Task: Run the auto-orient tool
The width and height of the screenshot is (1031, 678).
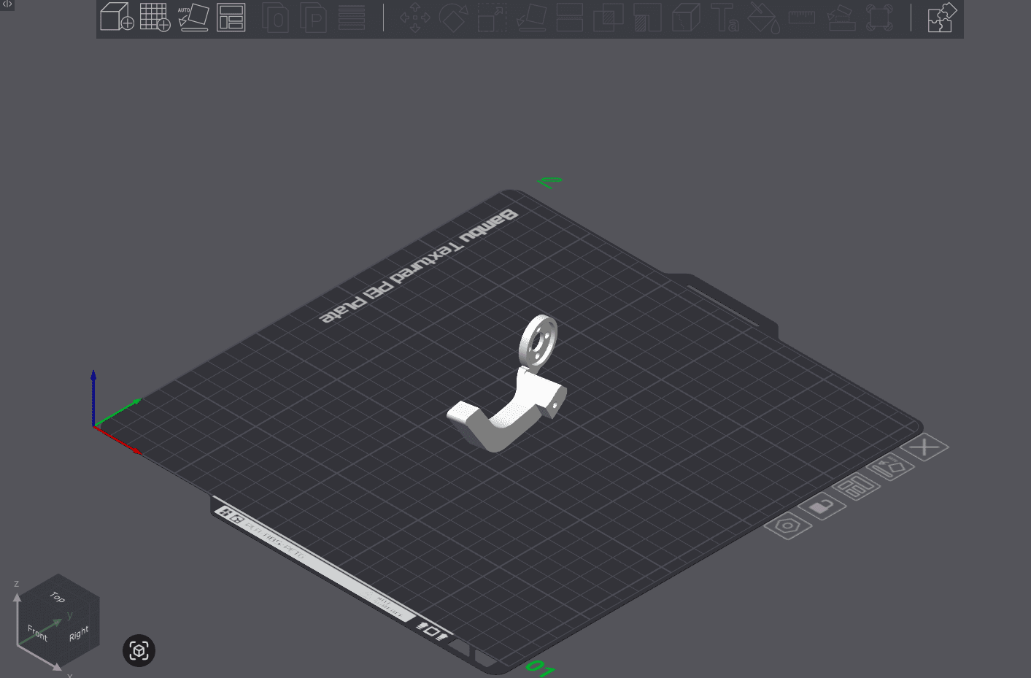Action: point(192,18)
